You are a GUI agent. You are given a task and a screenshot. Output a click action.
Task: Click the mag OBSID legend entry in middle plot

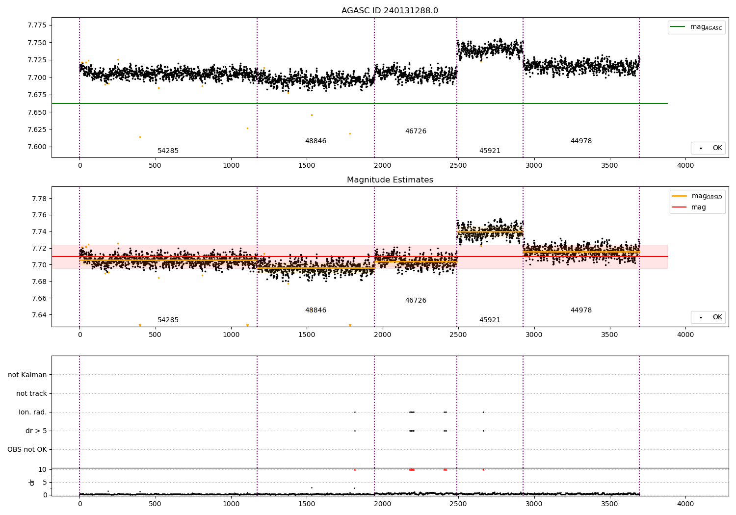[x=697, y=196]
